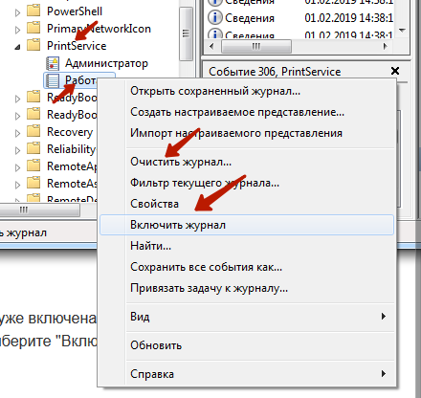This screenshot has width=421, height=398.
Task: Select the Администратор tree label
Action: tap(106, 63)
